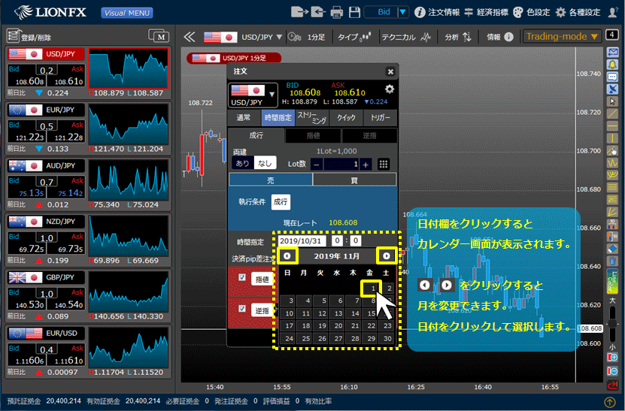Toggle the 指値 limit checkbox
625x411 pixels.
click(x=242, y=277)
